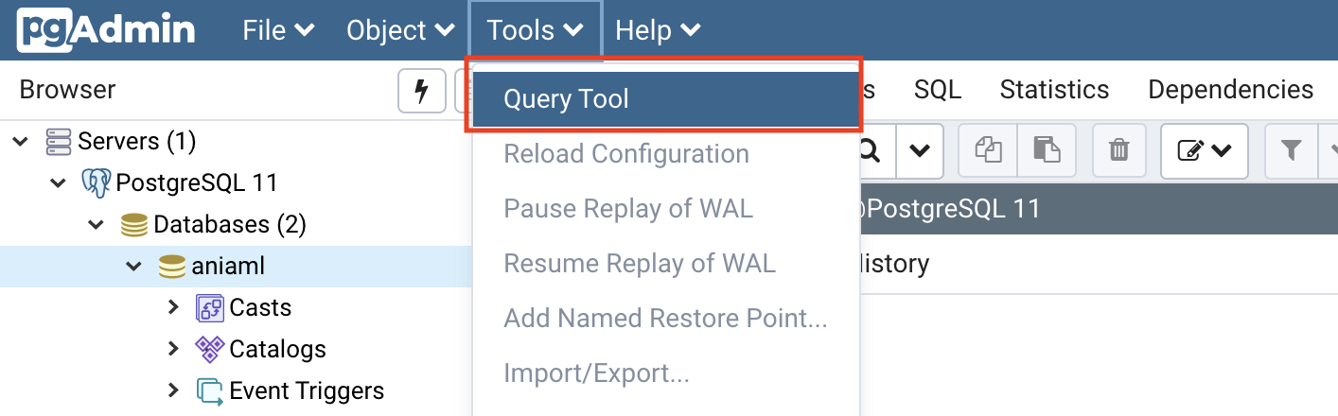Expand the Casts node
Screen dimensions: 1338x416
[x=172, y=307]
